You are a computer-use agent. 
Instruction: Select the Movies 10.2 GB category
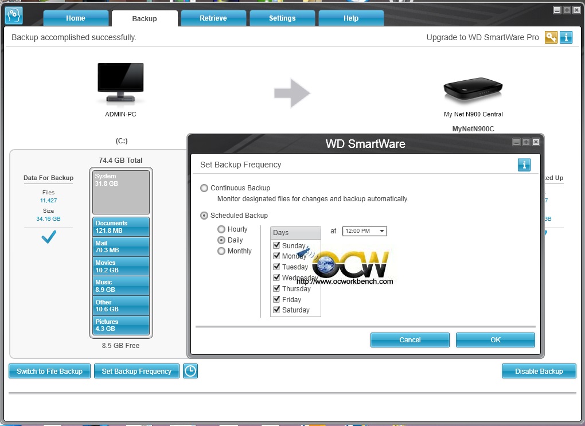pyautogui.click(x=121, y=267)
